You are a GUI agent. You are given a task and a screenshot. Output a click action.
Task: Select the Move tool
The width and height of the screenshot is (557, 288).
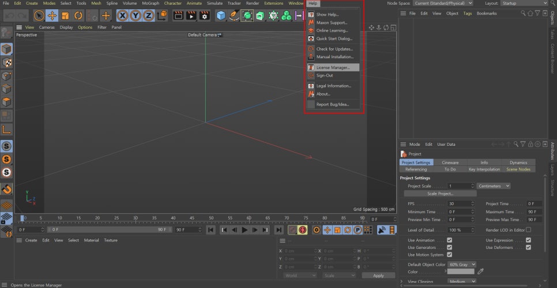click(x=52, y=16)
